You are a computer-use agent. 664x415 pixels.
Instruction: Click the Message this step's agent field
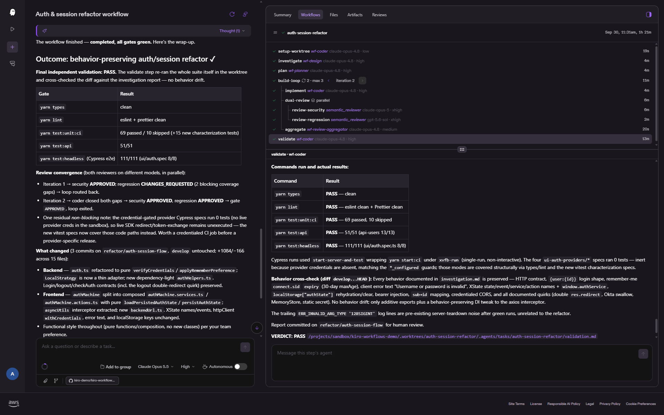pos(456,362)
